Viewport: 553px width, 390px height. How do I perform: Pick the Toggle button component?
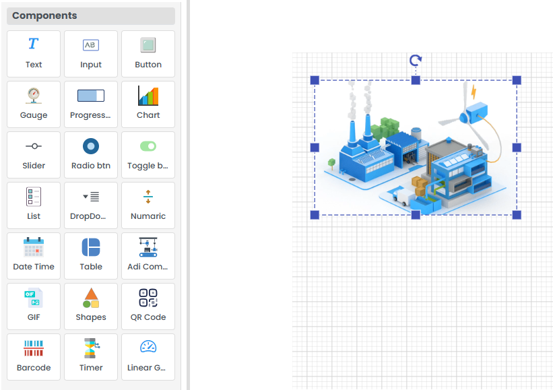[148, 155]
